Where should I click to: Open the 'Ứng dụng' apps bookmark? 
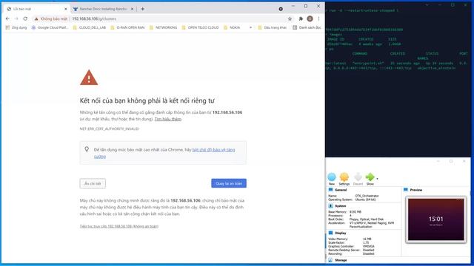[16, 27]
